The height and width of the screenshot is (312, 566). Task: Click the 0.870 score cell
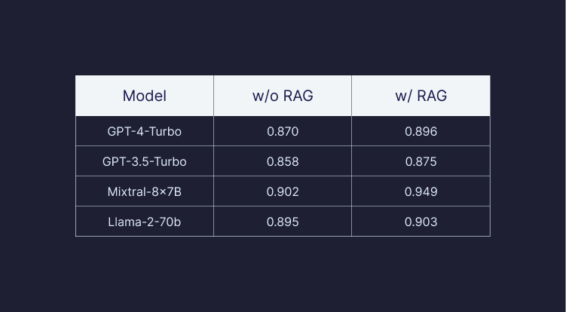[x=283, y=131]
